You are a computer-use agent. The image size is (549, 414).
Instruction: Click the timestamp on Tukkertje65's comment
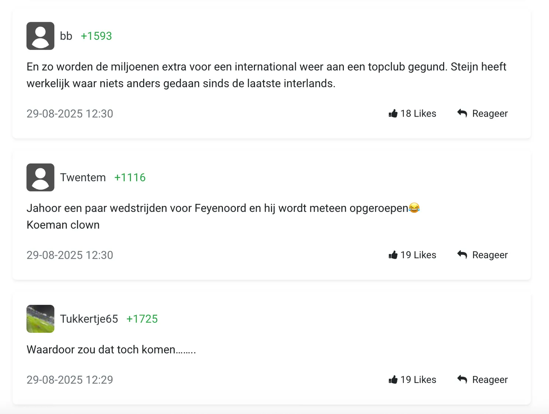[70, 379]
